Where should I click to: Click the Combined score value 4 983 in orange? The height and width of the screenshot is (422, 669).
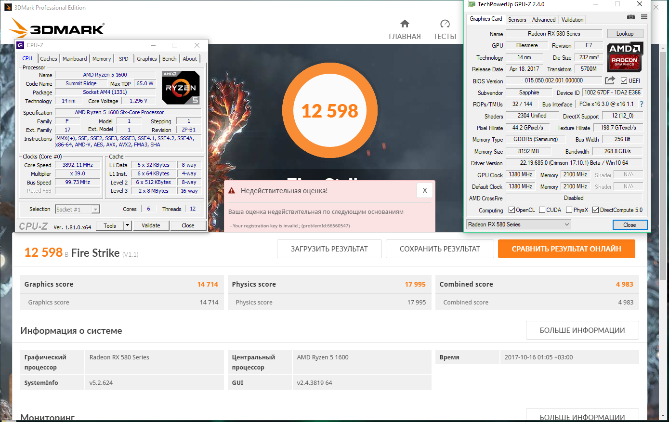click(624, 284)
